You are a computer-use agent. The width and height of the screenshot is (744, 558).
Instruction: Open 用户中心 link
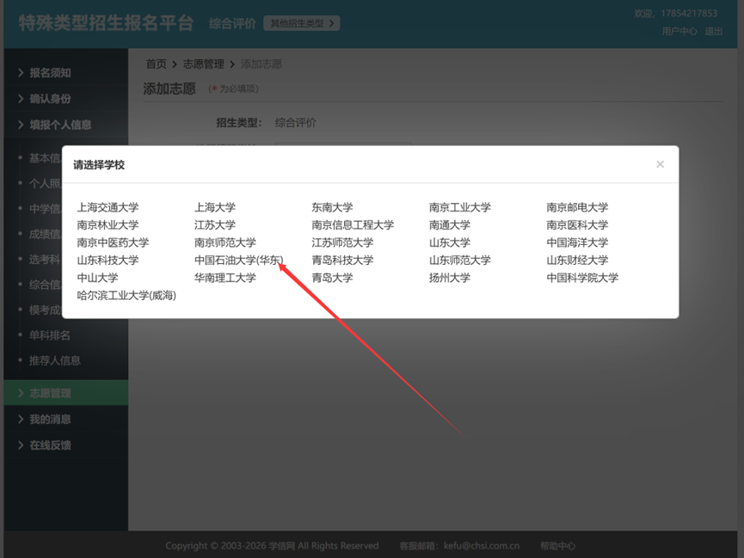click(679, 31)
